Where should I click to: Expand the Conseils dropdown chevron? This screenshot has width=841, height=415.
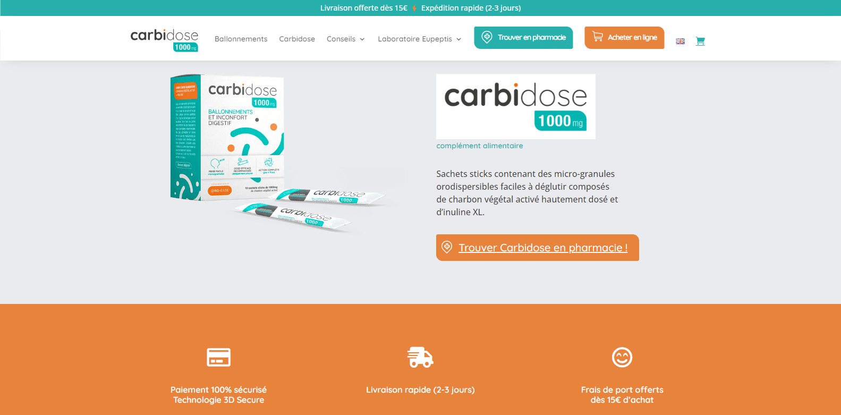[x=362, y=39]
